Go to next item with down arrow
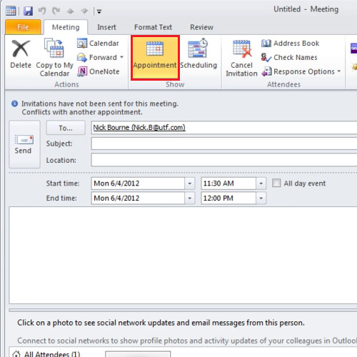The width and height of the screenshot is (357, 357). [x=84, y=11]
